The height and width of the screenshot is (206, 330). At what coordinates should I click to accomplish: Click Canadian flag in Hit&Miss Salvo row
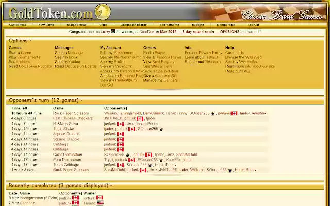coord(120,124)
